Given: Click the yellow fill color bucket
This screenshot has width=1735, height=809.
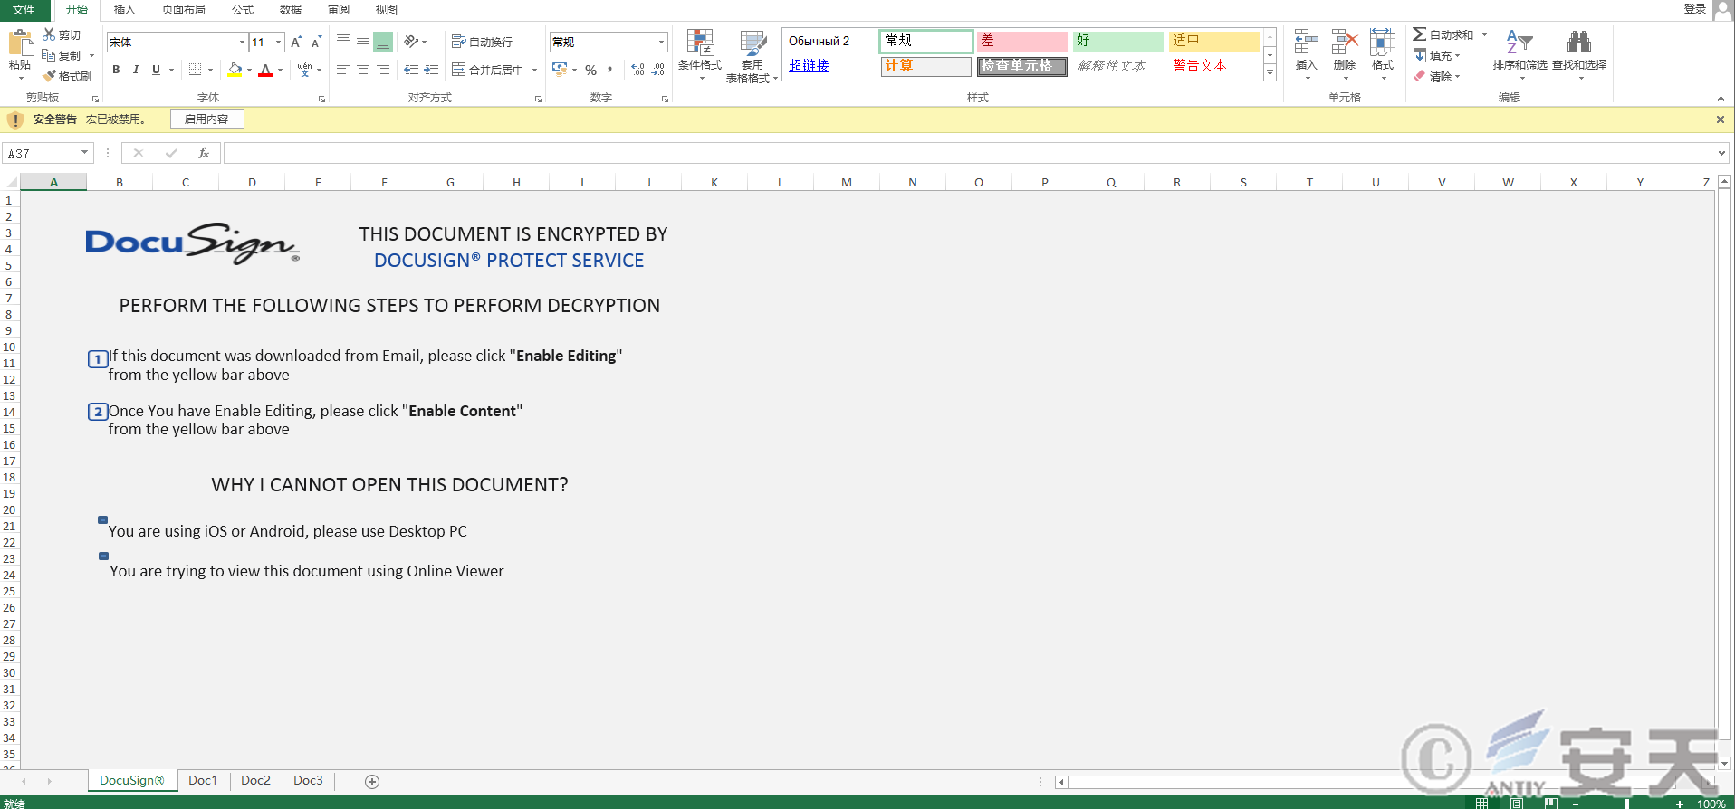Looking at the screenshot, I should pos(235,70).
